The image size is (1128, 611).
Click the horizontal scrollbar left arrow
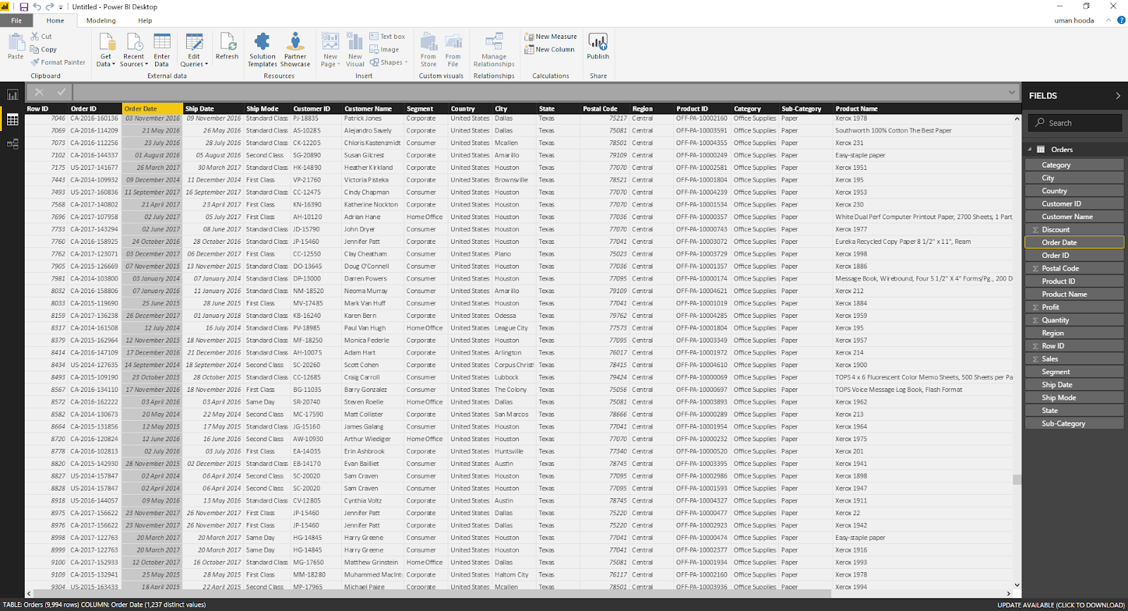coord(29,593)
